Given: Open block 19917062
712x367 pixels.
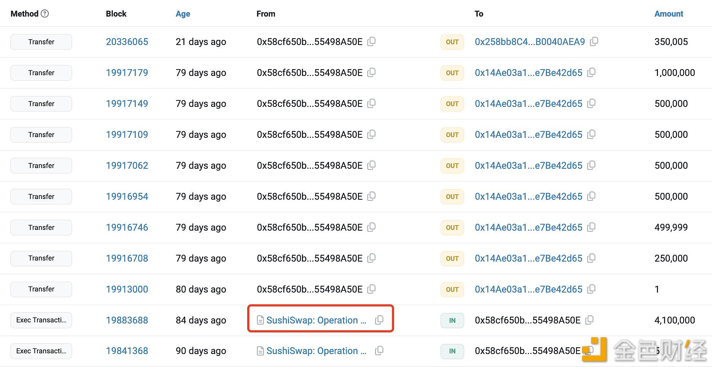Looking at the screenshot, I should click(127, 166).
